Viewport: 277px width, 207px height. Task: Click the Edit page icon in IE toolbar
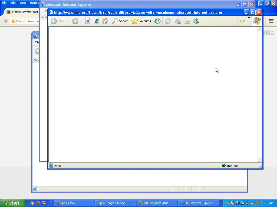point(187,21)
